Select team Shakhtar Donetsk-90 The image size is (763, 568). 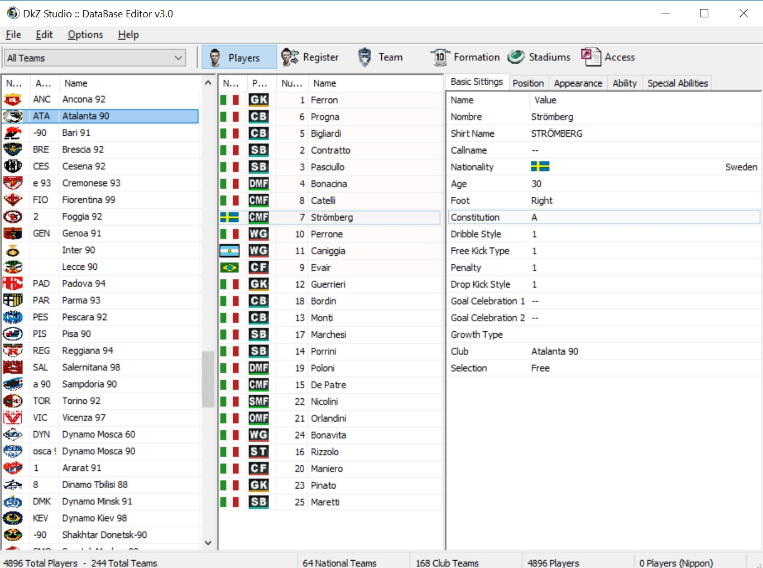pyautogui.click(x=100, y=535)
